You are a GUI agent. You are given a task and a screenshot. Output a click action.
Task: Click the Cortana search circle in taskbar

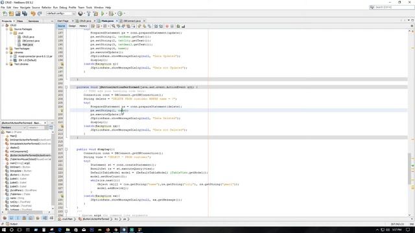pos(12,230)
